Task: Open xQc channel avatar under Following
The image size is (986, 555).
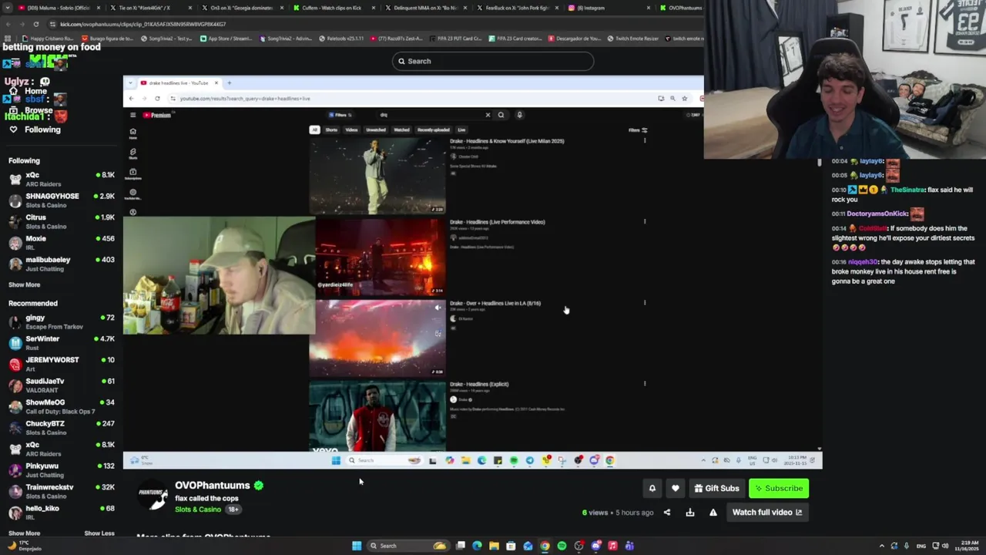Action: click(15, 180)
